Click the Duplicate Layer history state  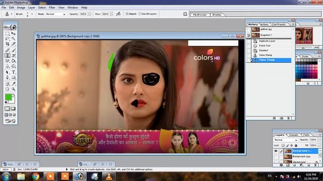(x=267, y=41)
